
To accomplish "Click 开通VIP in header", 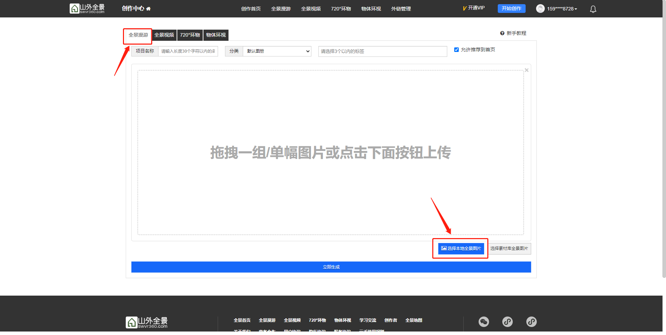I will (474, 8).
